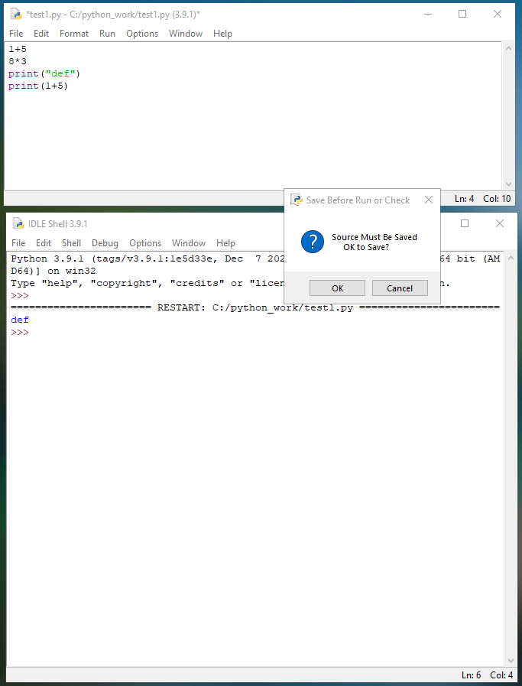Open the Shell menu in IDLE Shell
This screenshot has height=686, width=522.
[x=71, y=243]
